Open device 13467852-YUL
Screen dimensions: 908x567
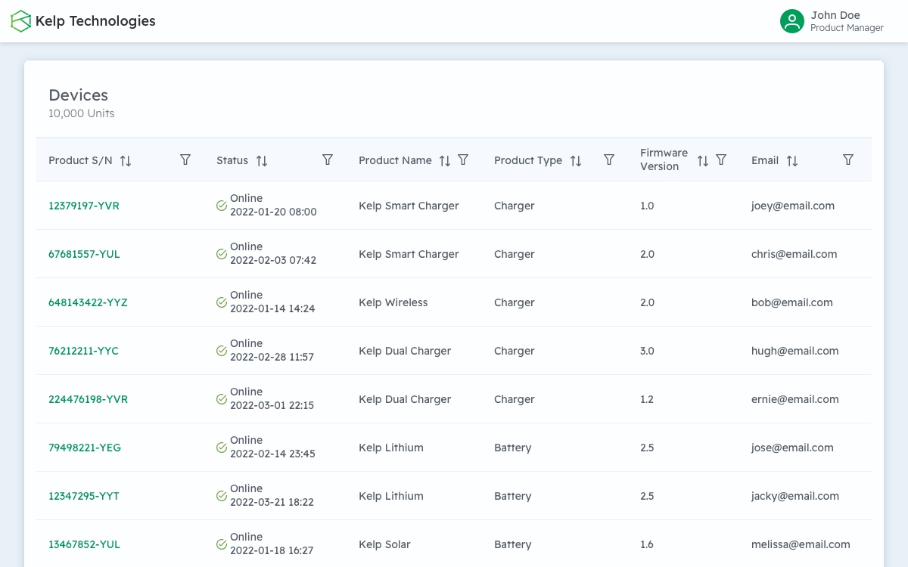click(x=85, y=544)
